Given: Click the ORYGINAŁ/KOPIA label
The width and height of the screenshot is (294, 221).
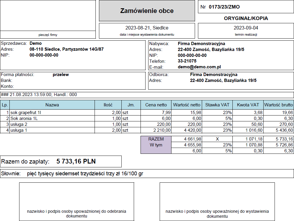Looking at the screenshot, I should (246, 18).
